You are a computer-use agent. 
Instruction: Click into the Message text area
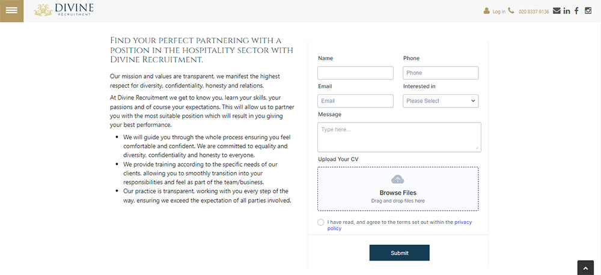[399, 137]
